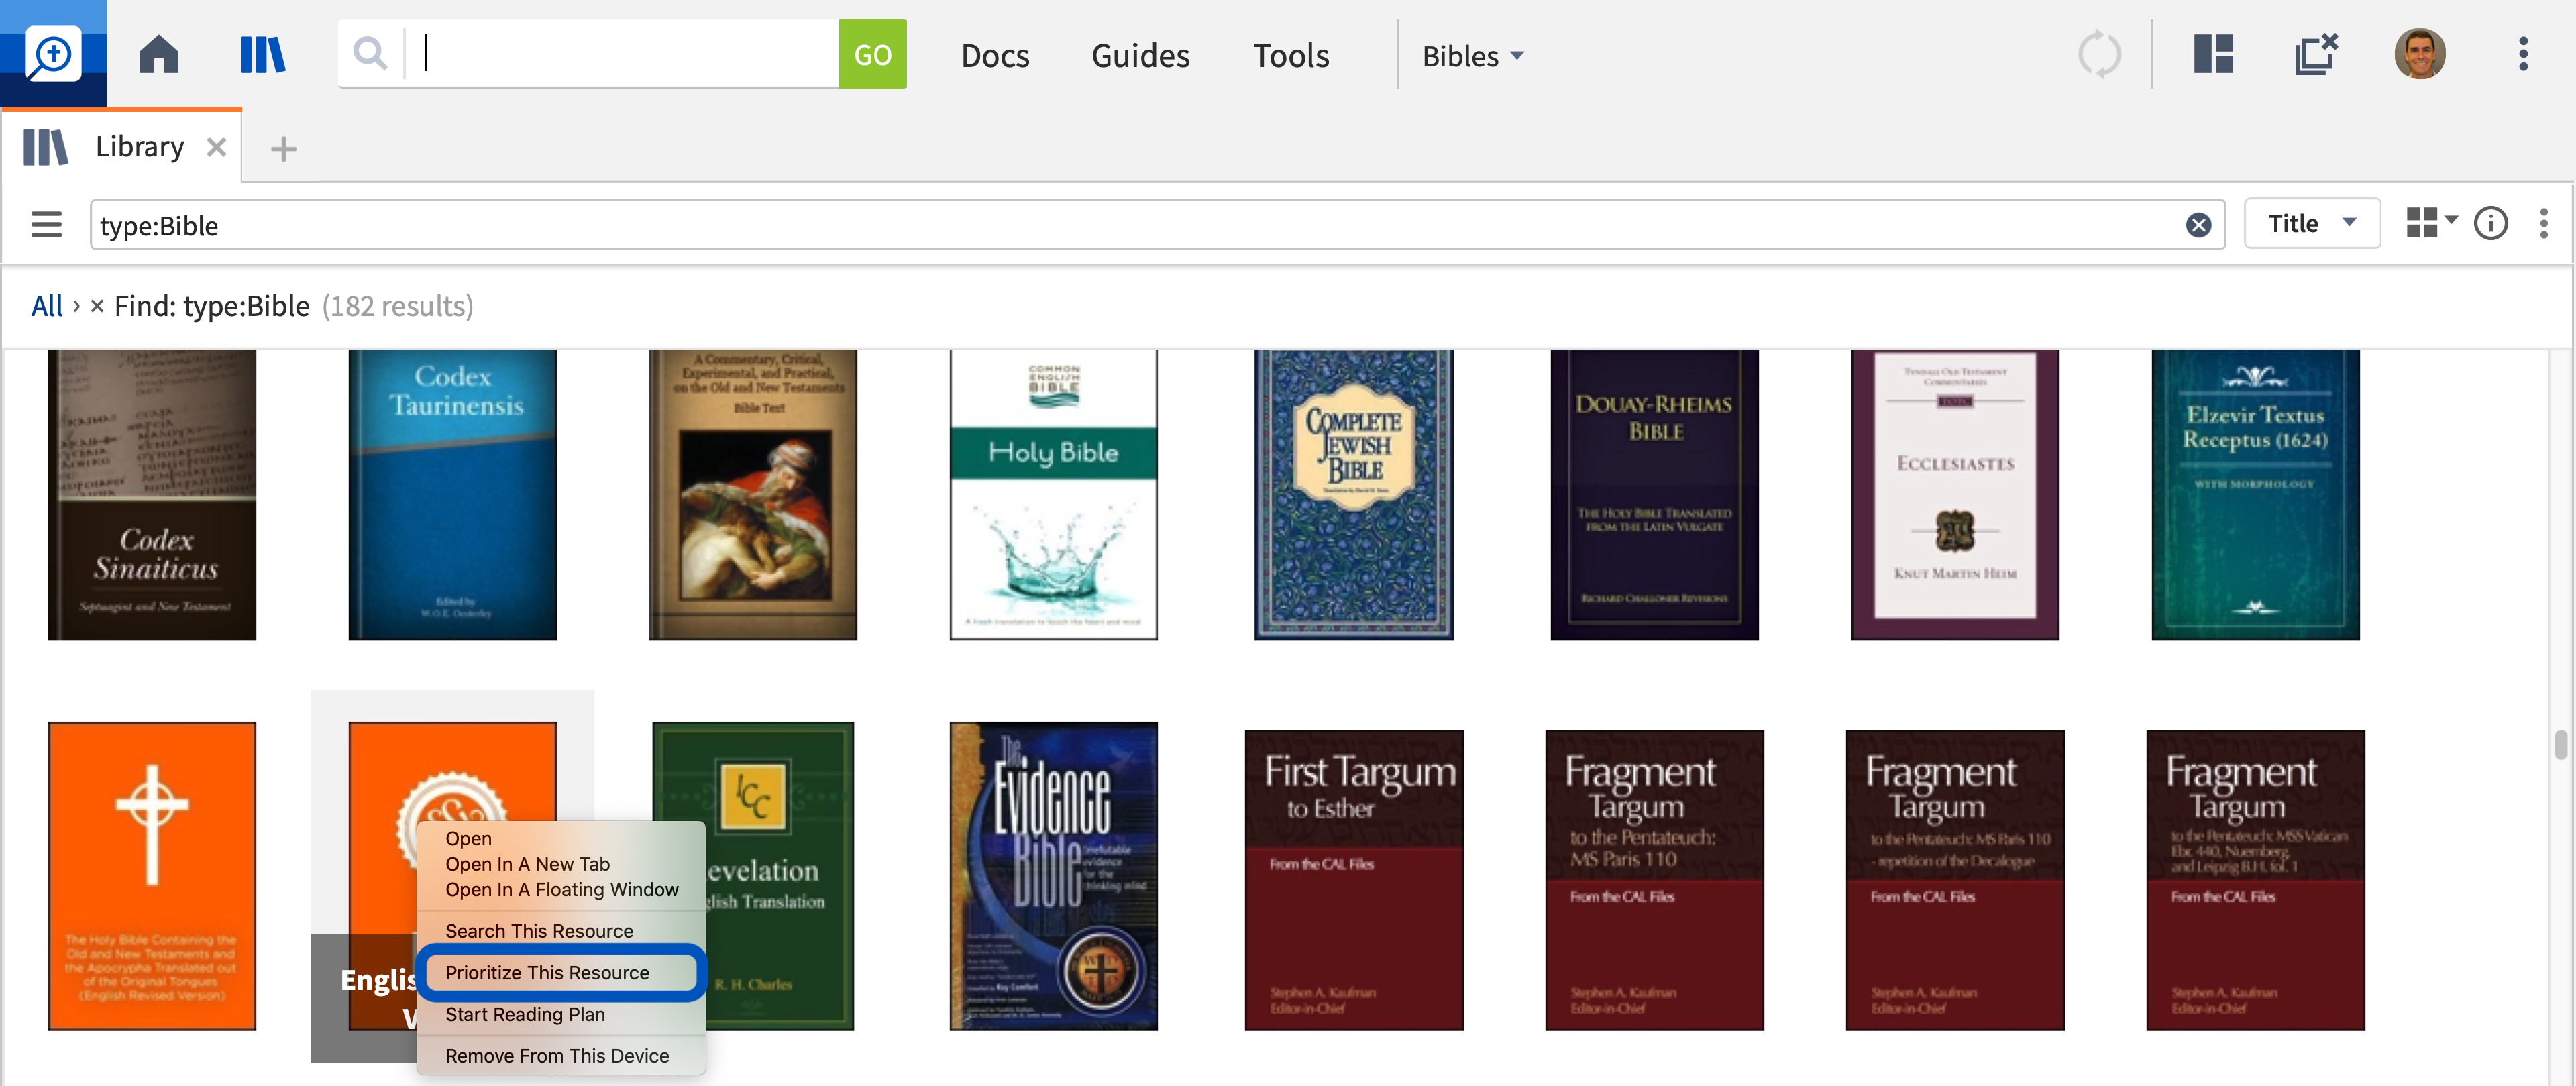
Task: Sync your library with the refresh icon
Action: pyautogui.click(x=2099, y=54)
